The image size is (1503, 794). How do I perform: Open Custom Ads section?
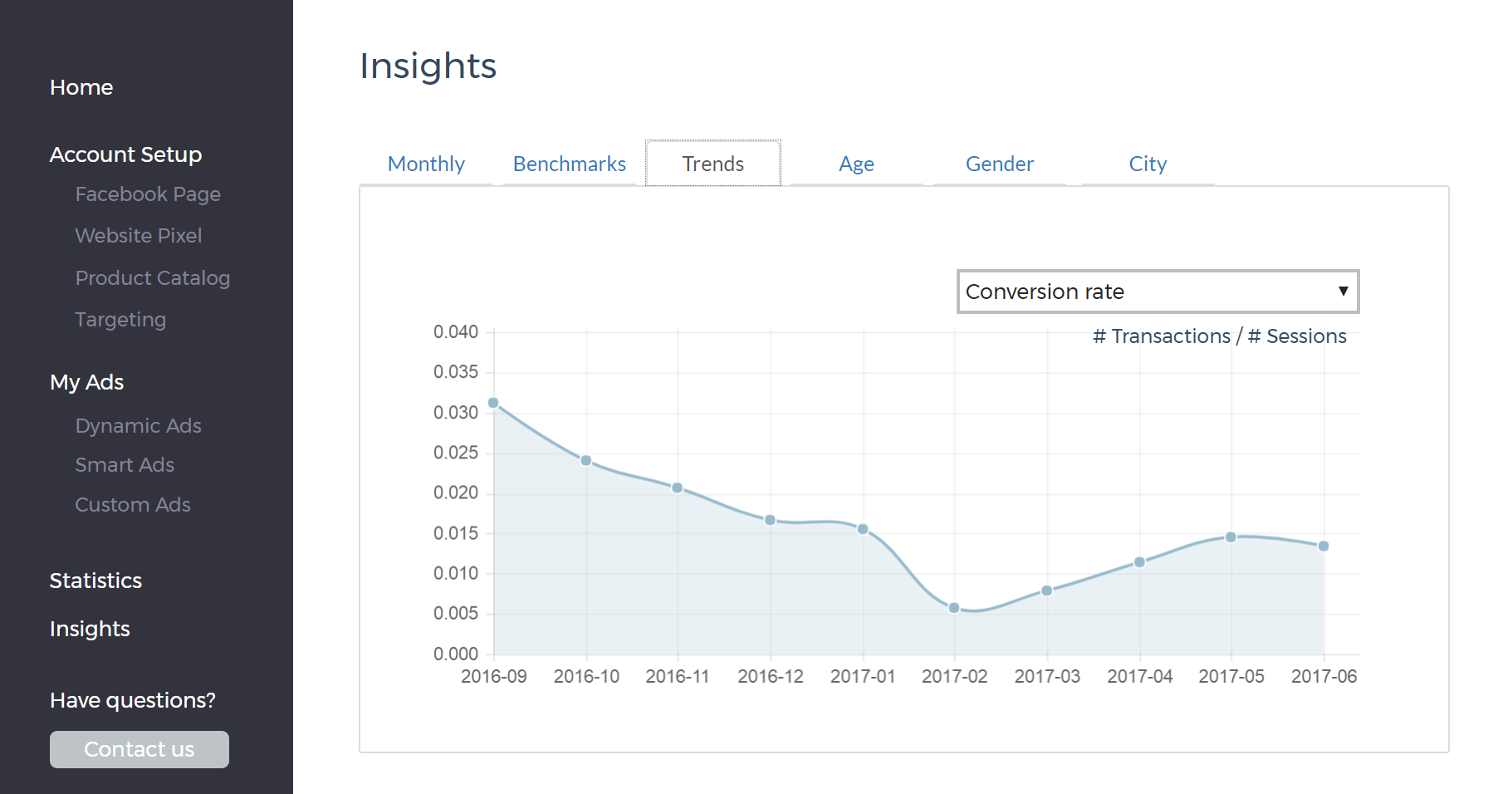click(x=133, y=505)
